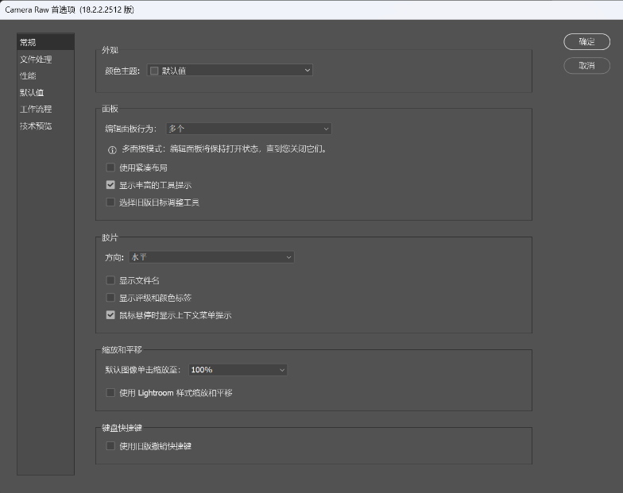Click the info icon beside 多面板模式 note
This screenshot has width=623, height=493.
point(112,149)
